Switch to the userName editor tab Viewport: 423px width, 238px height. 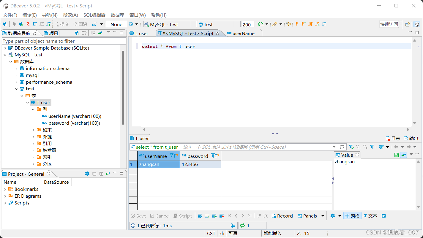pyautogui.click(x=241, y=33)
